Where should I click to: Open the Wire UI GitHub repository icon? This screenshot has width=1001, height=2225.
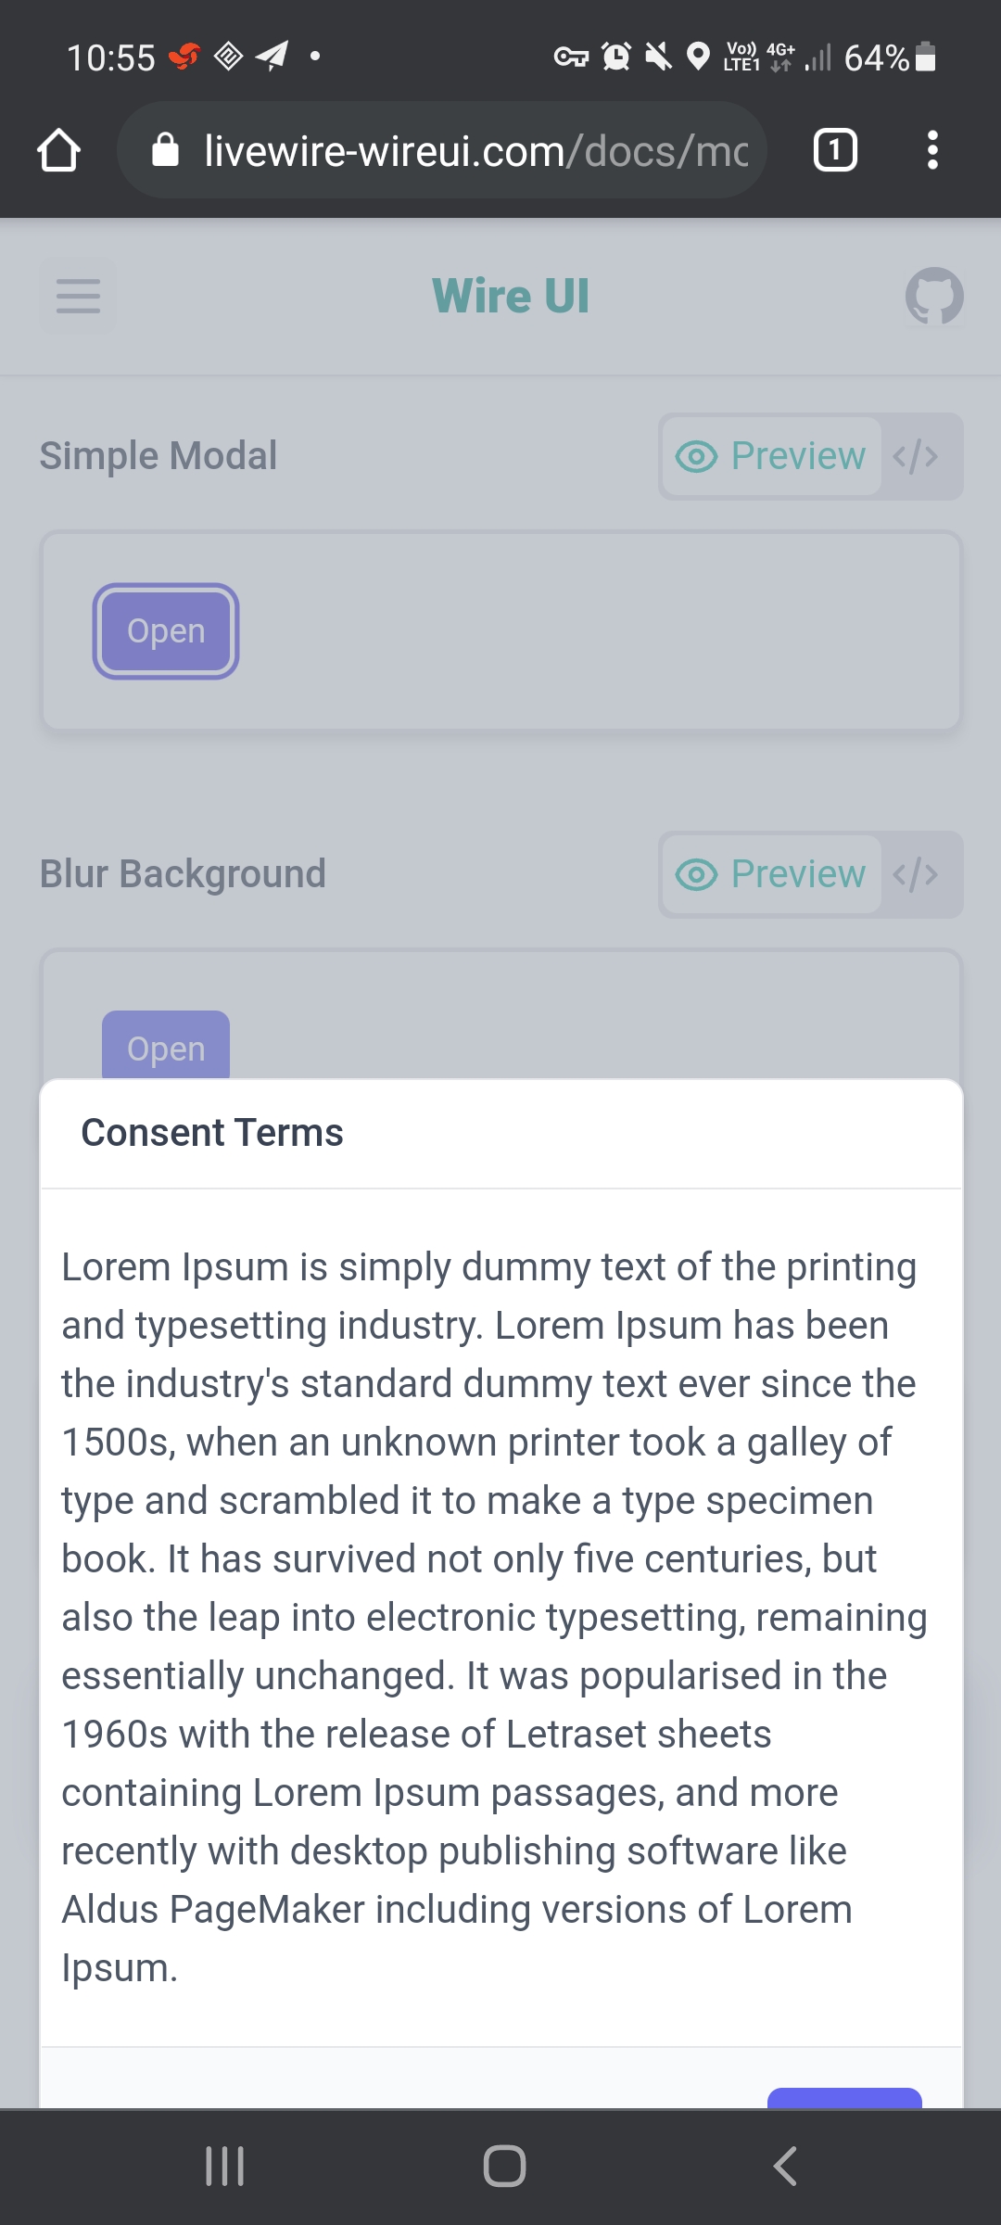933,296
